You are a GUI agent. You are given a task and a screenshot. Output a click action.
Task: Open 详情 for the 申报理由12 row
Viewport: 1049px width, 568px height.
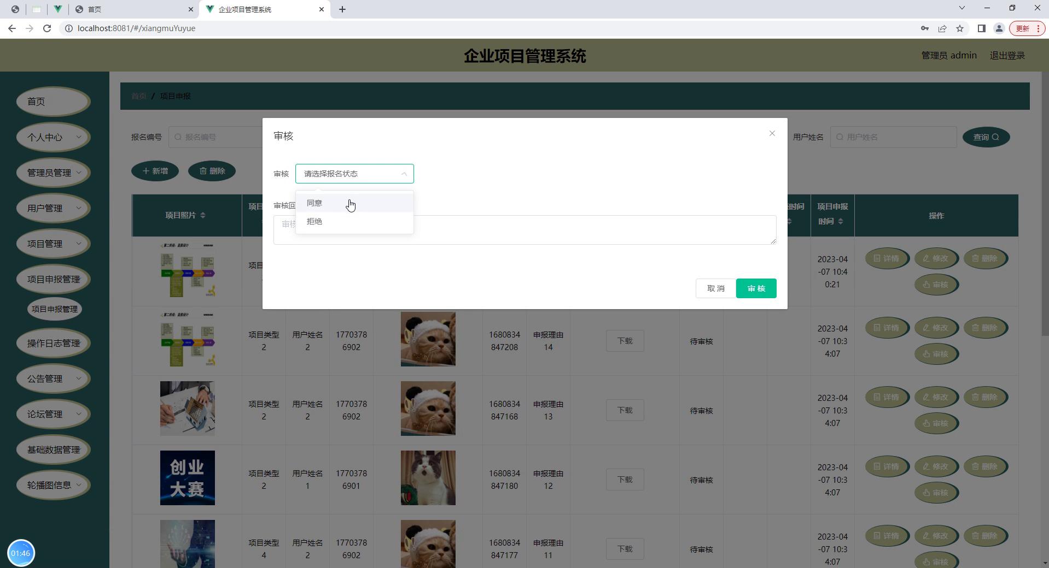[x=887, y=466]
